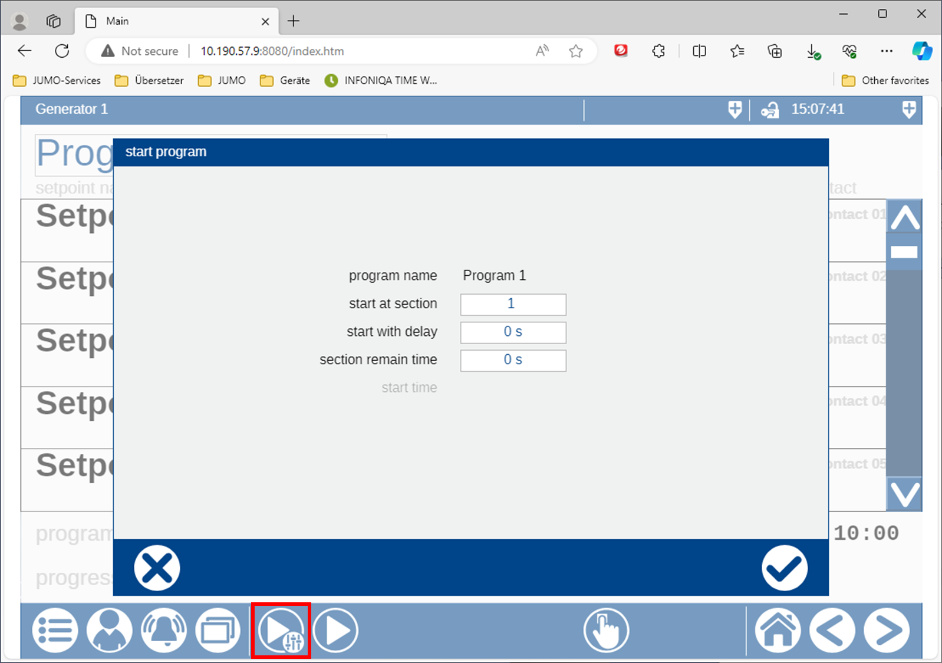Open the Other favorites folder
The image size is (942, 663).
tap(885, 81)
